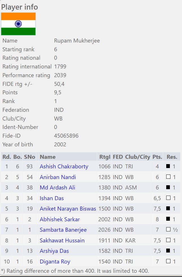Click the white piece icon in round 10
The image size is (182, 277).
(x=168, y=262)
